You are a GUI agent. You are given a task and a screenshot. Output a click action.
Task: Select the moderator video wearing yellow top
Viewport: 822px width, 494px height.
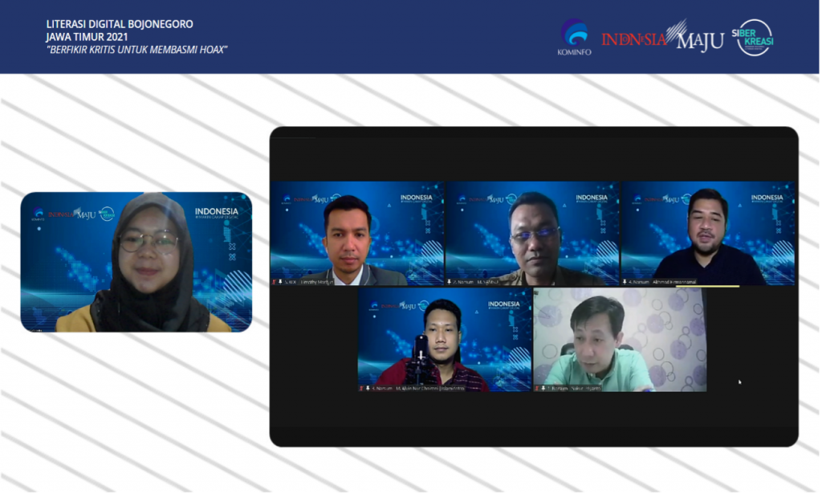click(x=136, y=262)
